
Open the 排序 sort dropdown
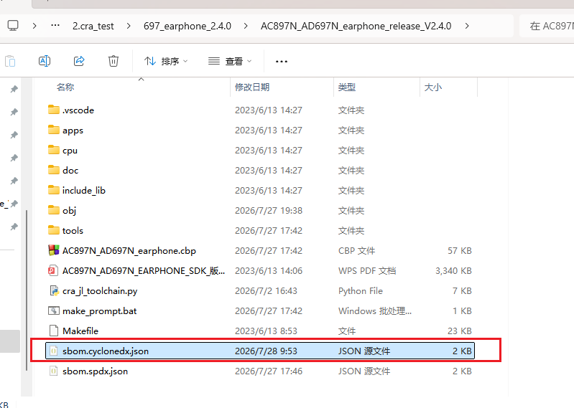click(x=166, y=61)
